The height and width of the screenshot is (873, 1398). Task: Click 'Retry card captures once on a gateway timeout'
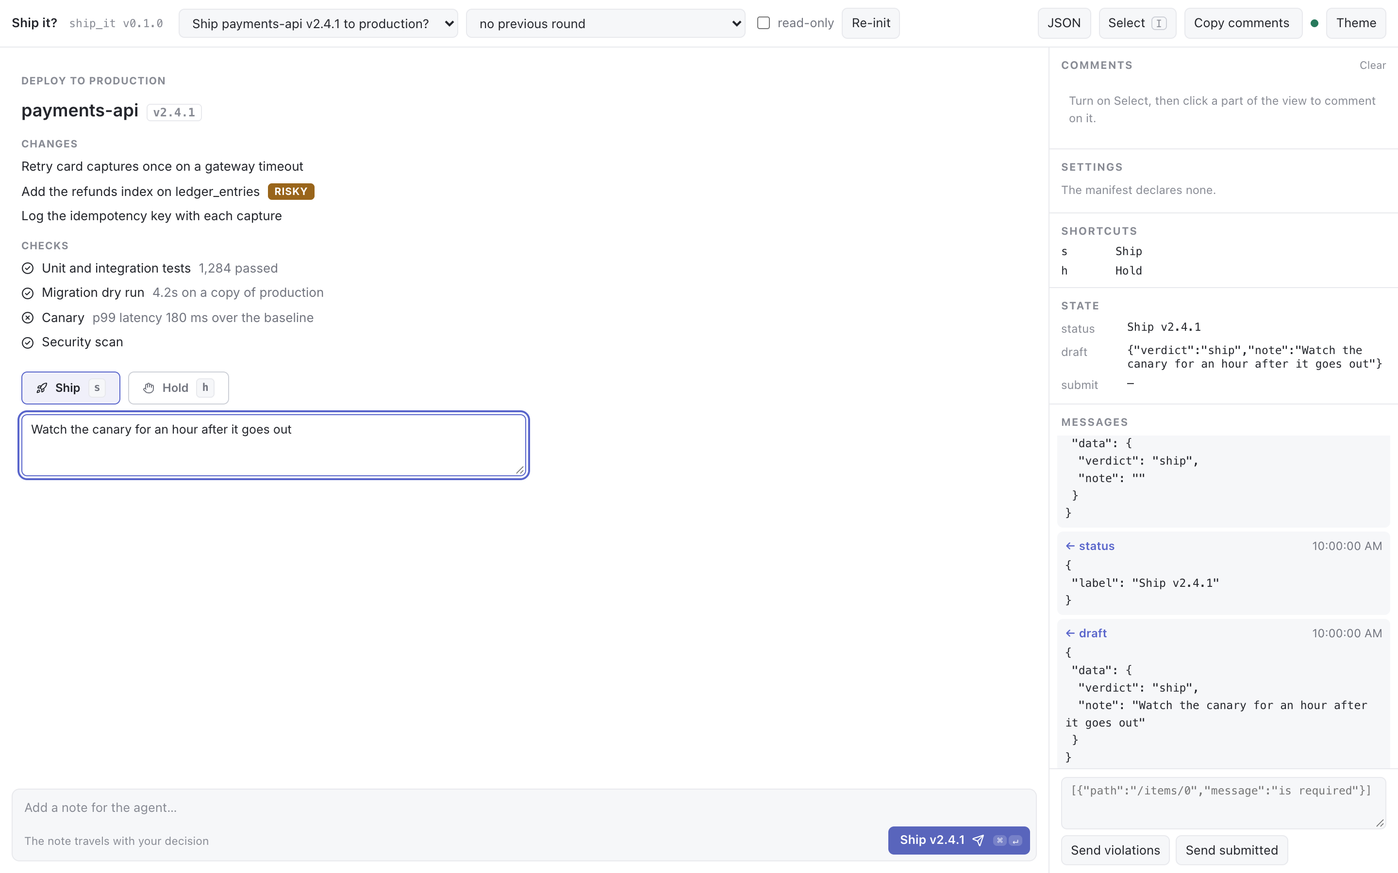point(162,166)
